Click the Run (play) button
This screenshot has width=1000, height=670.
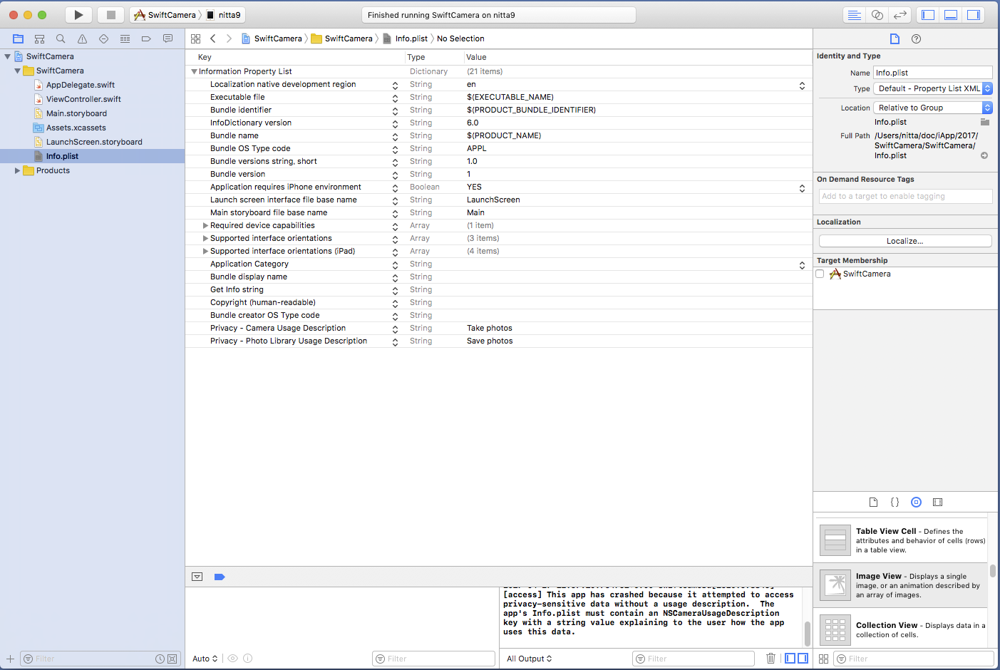78,15
